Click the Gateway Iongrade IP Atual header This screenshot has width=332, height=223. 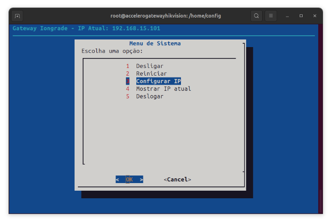(86, 29)
